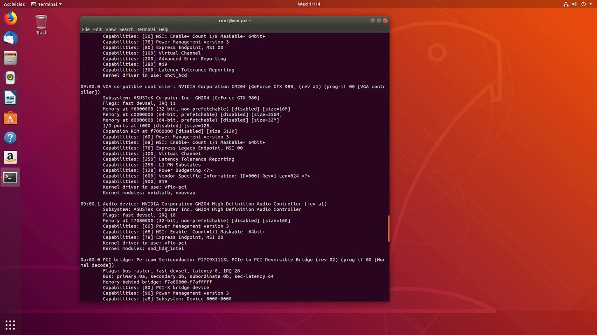The height and width of the screenshot is (335, 597).
Task: Open Ubuntu Software from the dock
Action: pyautogui.click(x=10, y=118)
